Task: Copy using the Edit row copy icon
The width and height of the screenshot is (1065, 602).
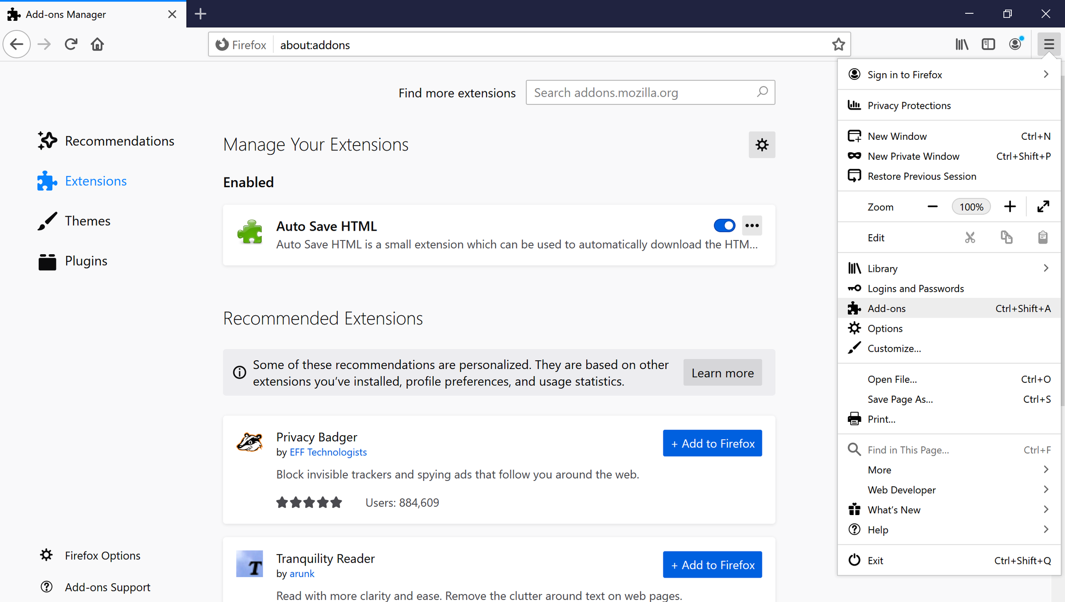Action: click(x=1006, y=238)
